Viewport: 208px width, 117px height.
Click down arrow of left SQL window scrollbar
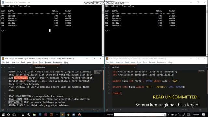[103, 55]
